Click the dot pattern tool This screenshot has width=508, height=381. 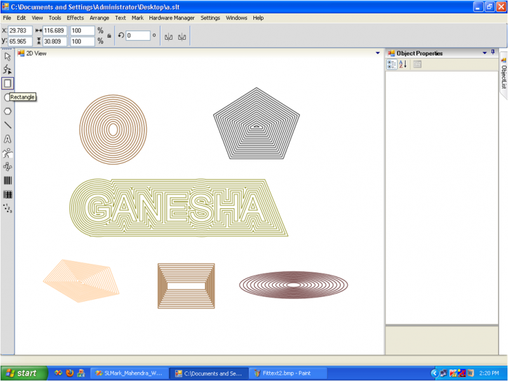click(8, 208)
